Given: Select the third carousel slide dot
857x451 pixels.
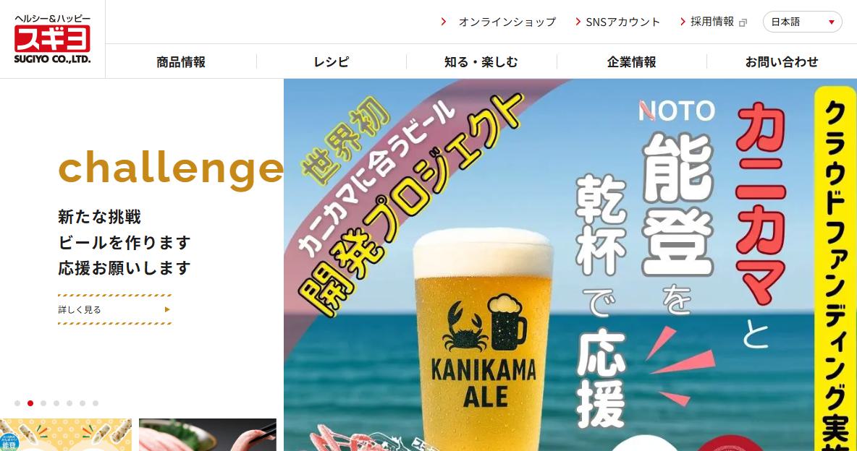Looking at the screenshot, I should coord(43,403).
